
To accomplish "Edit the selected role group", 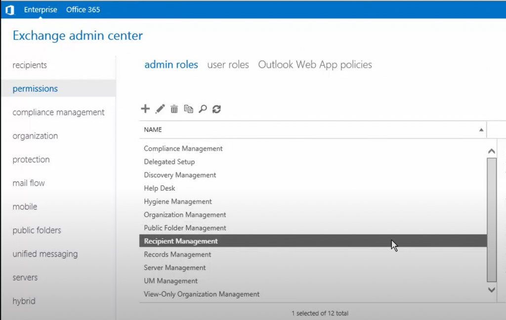I will point(160,109).
